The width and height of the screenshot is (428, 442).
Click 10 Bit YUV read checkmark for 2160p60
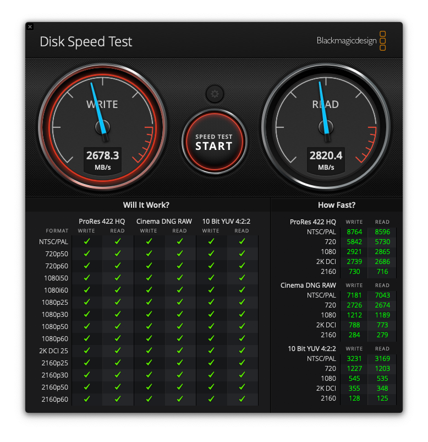pyautogui.click(x=242, y=399)
